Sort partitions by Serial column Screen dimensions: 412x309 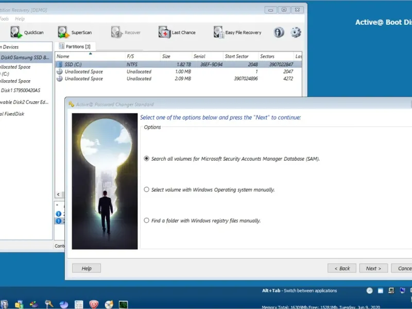coord(208,56)
